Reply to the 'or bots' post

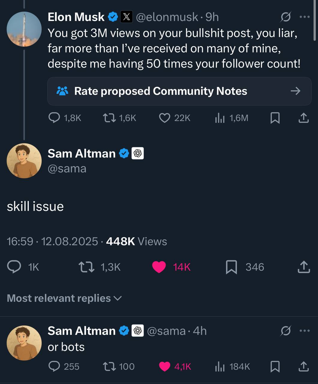coord(54,367)
